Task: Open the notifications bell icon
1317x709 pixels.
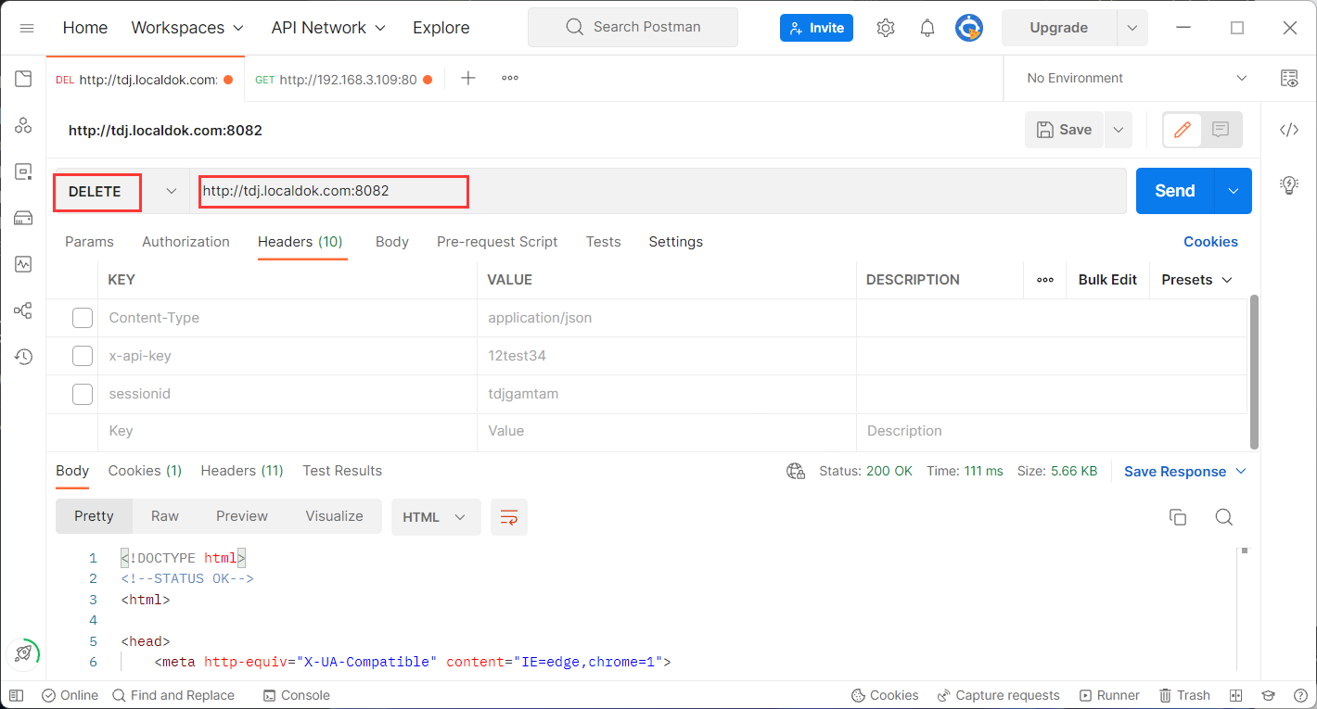Action: 927,28
